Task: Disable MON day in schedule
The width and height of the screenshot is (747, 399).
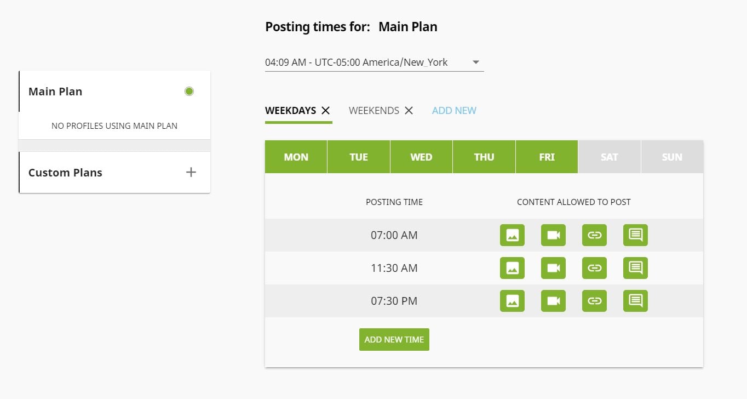Action: click(296, 157)
